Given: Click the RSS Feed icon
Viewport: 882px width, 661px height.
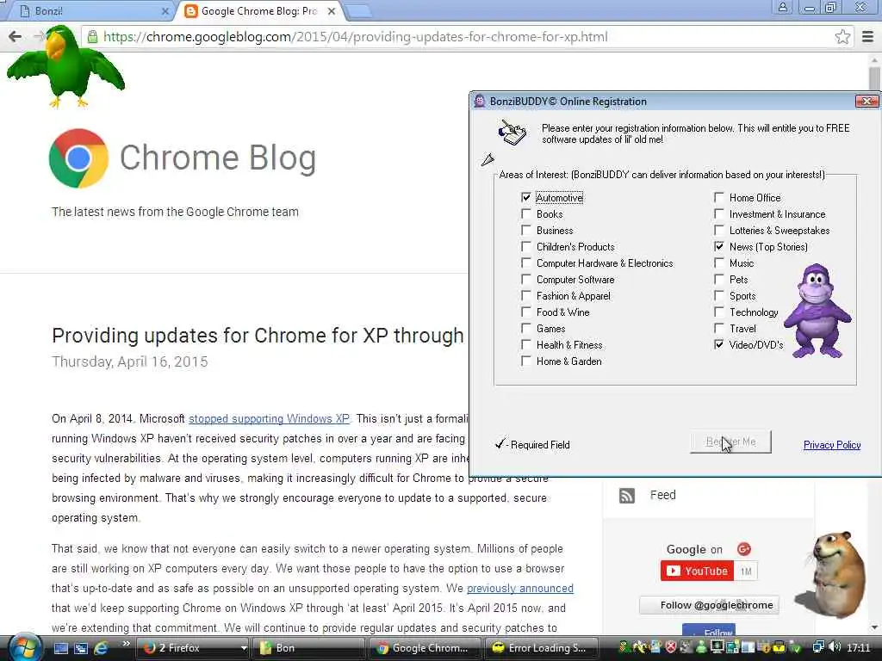Looking at the screenshot, I should 627,495.
